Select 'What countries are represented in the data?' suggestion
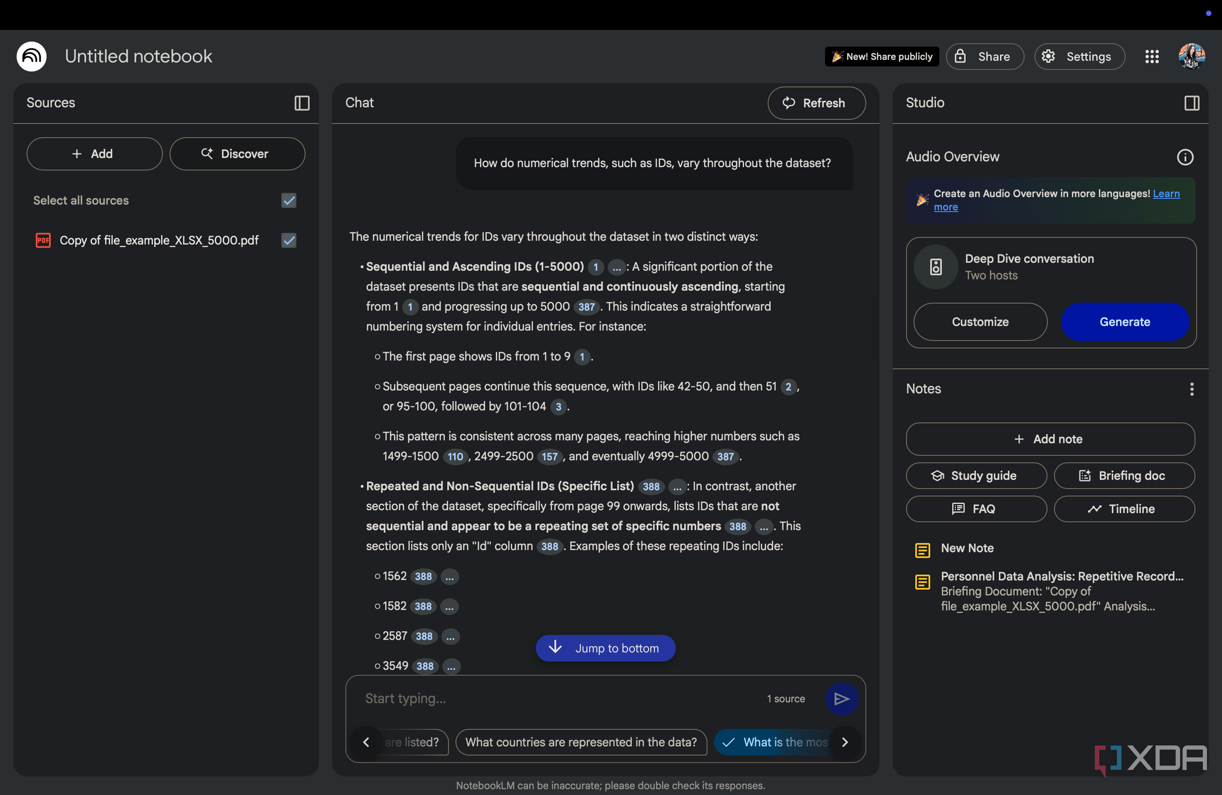 point(581,742)
